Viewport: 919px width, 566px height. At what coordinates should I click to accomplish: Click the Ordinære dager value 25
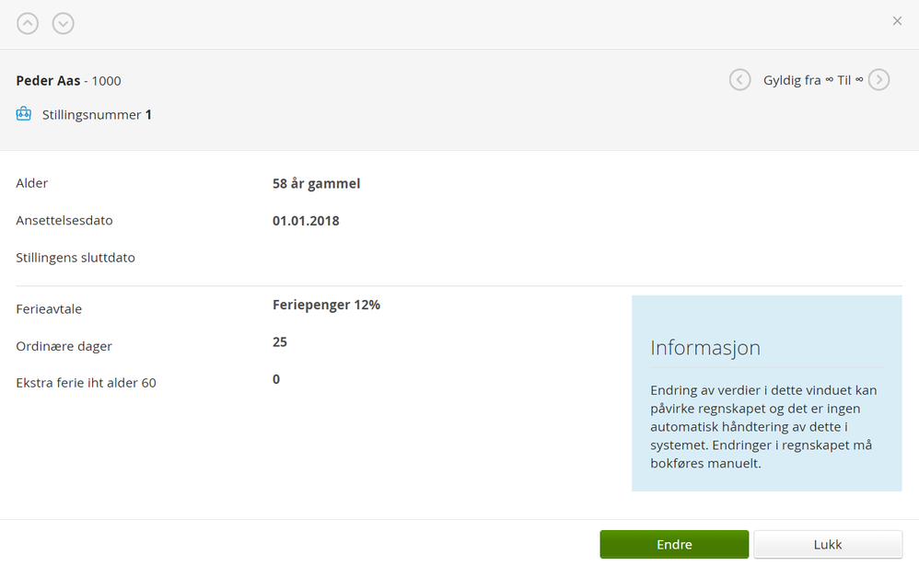tap(280, 342)
